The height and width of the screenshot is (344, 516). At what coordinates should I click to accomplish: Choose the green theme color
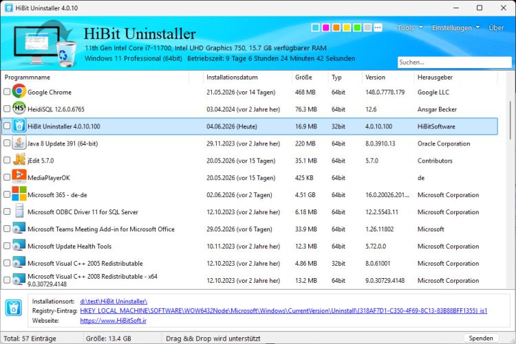[357, 27]
